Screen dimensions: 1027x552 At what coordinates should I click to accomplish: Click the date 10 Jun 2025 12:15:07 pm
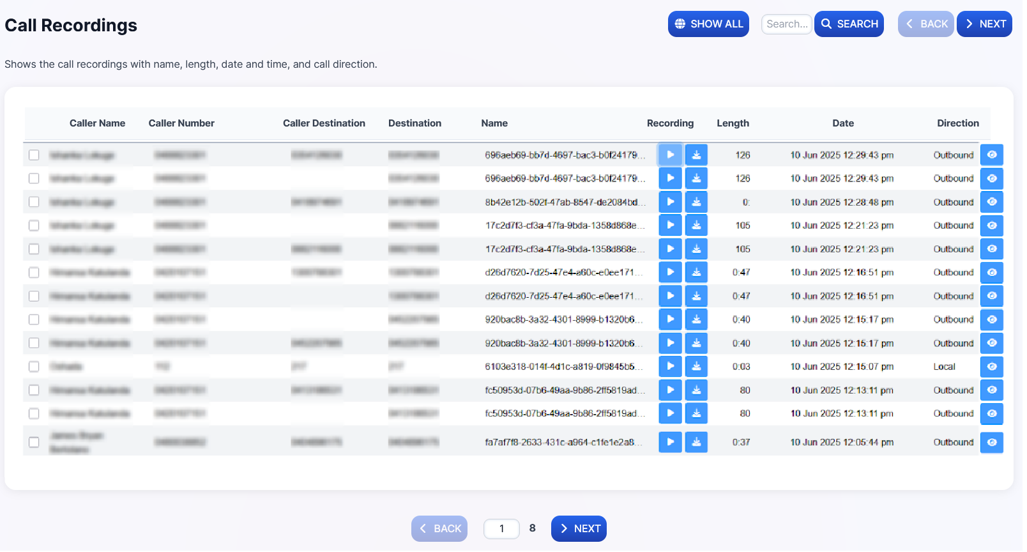pos(842,367)
